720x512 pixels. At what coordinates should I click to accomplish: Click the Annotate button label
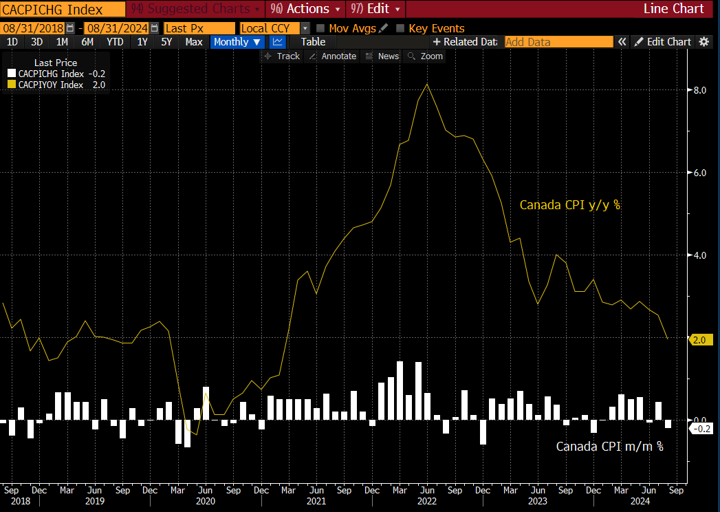[x=339, y=56]
